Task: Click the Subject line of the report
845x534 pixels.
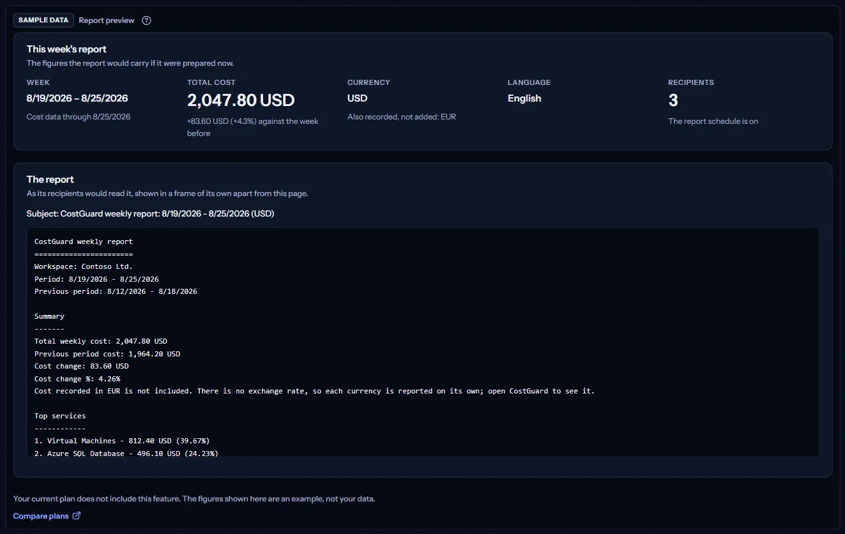Action: [150, 214]
